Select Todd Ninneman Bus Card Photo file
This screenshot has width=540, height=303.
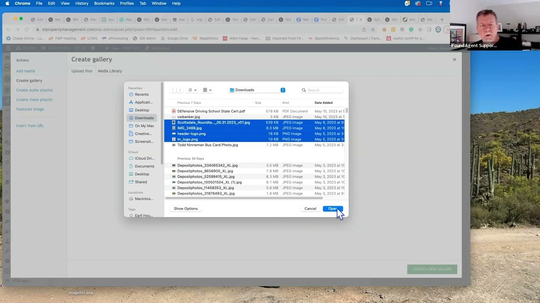[254, 145]
